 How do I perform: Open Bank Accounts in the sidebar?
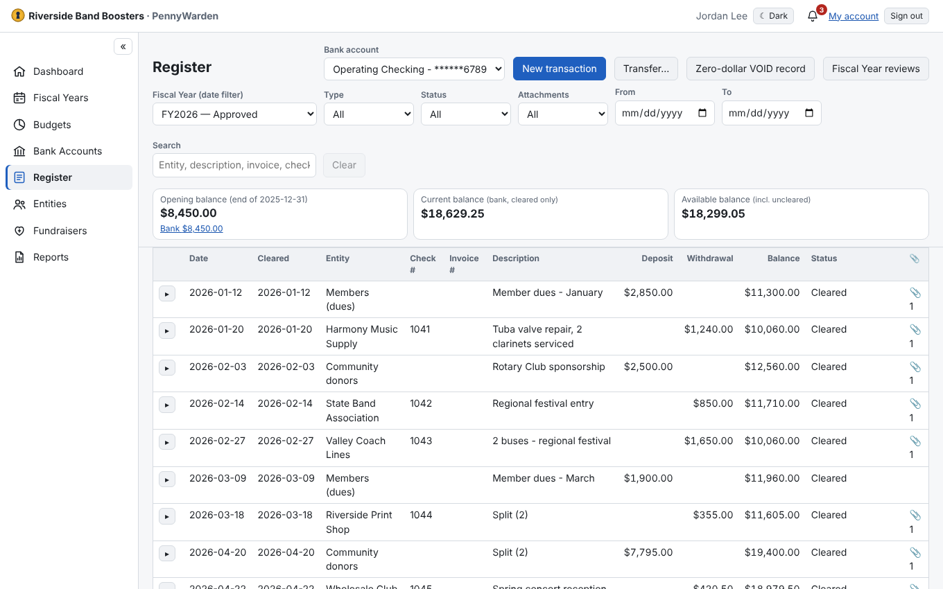(x=69, y=151)
